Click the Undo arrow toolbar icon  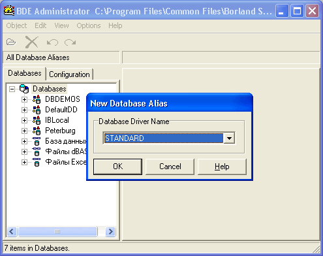(x=52, y=42)
